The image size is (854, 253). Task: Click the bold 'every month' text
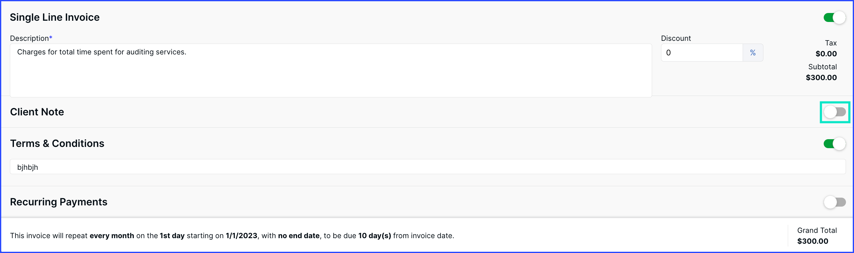click(x=112, y=236)
